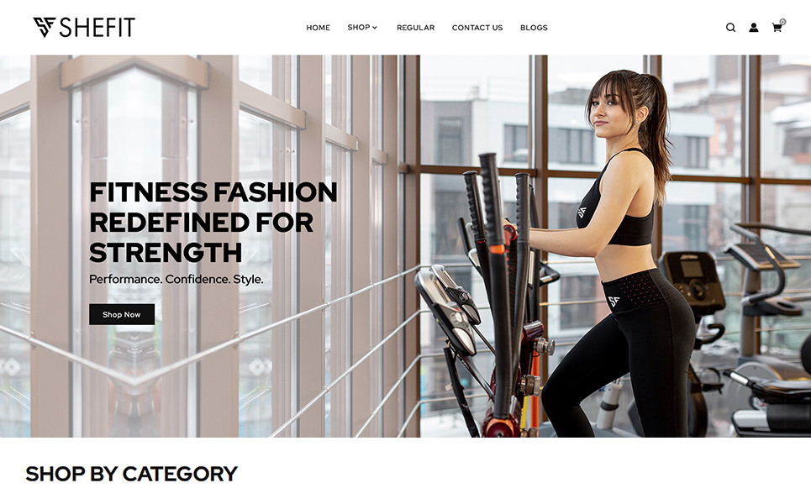Open the user account icon
The width and height of the screenshot is (811, 504).
pyautogui.click(x=754, y=28)
